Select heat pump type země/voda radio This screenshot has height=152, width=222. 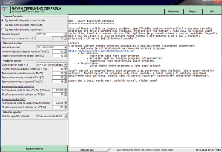(x=3, y=25)
